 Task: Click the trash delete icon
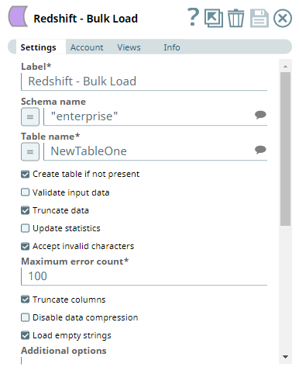click(235, 18)
